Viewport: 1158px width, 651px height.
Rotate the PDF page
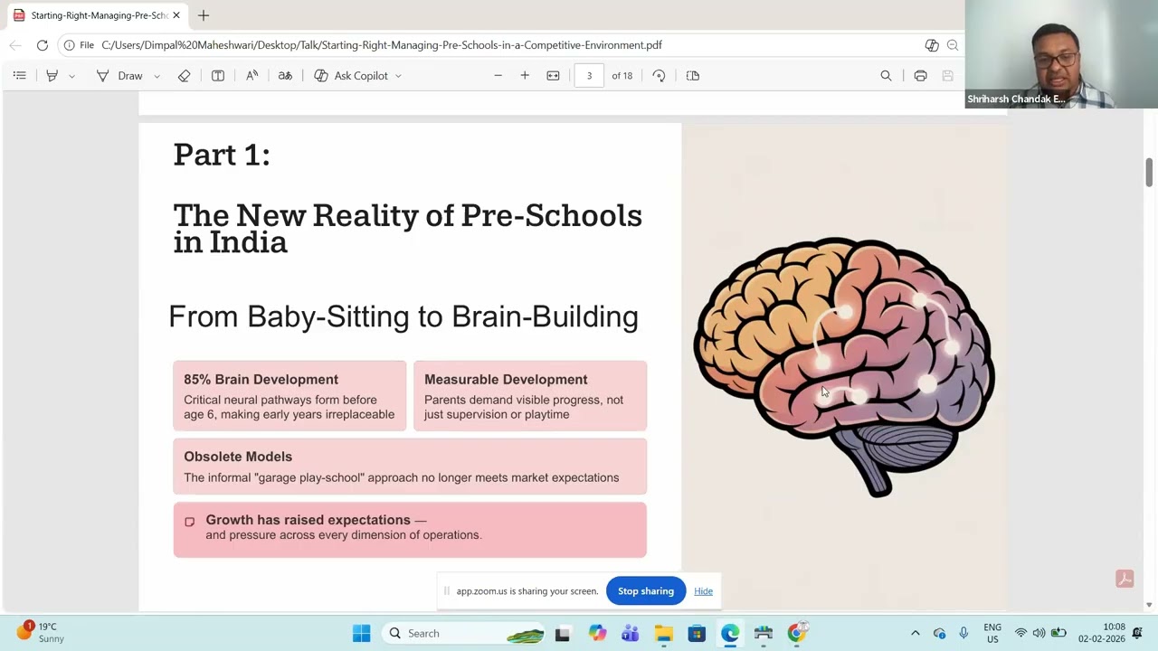point(659,76)
